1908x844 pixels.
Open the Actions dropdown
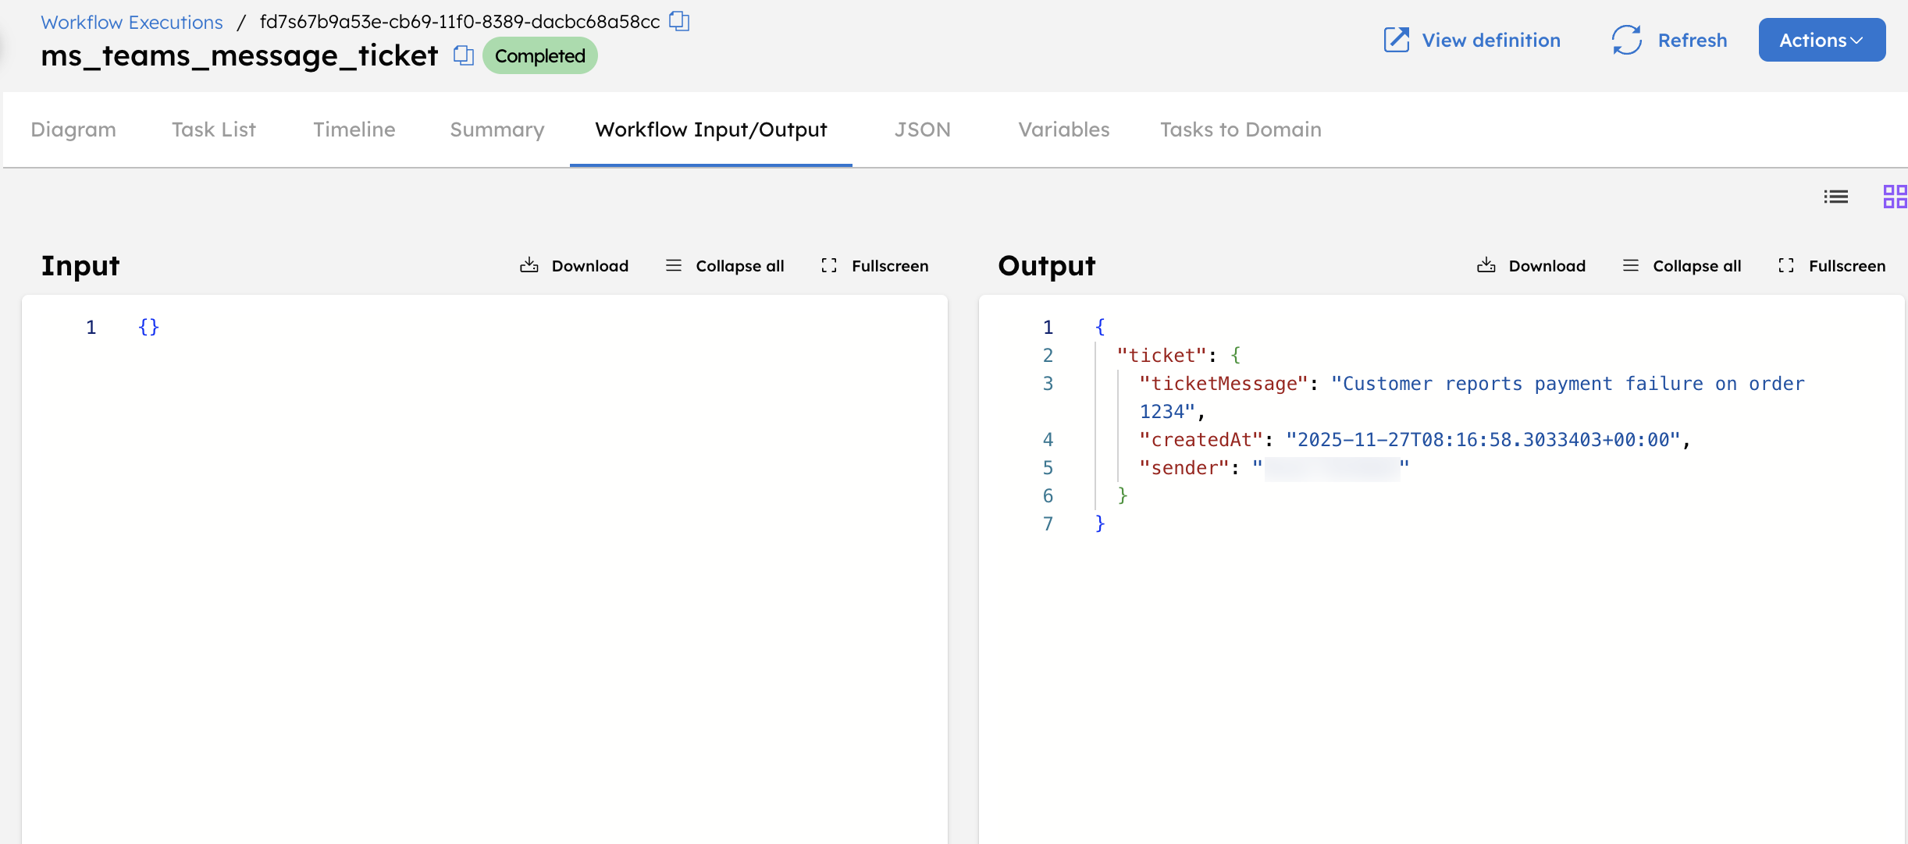[x=1821, y=40]
